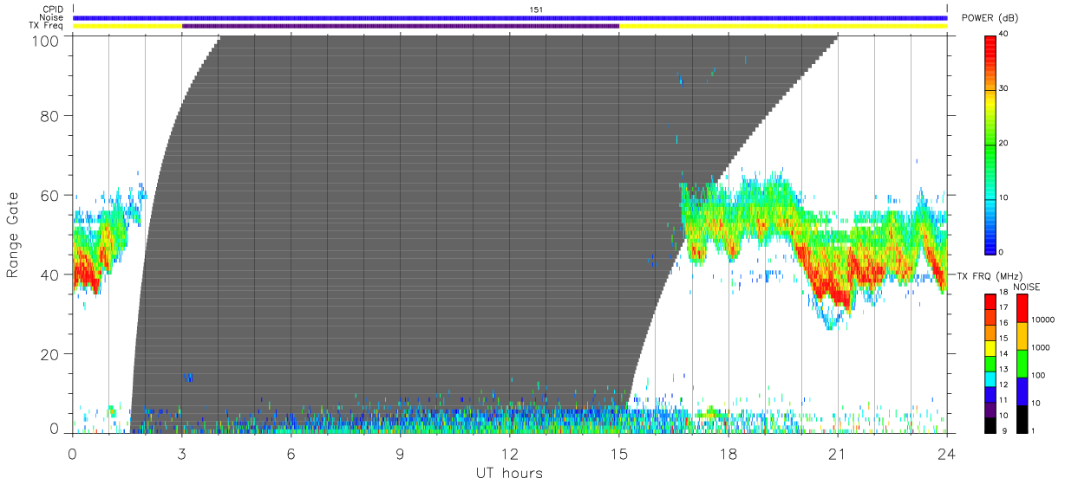Click the 80 tick on Range Gate axis
The image size is (1065, 491).
[50, 115]
